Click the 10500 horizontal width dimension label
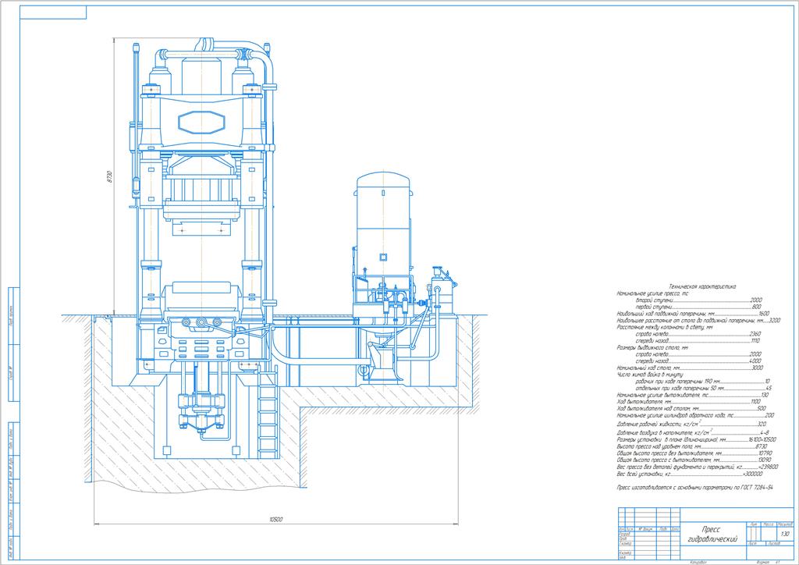The image size is (799, 565). click(x=269, y=518)
